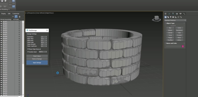Open the Hierarchy command panel tab
Screen dimensions: 198x97
[173, 14]
